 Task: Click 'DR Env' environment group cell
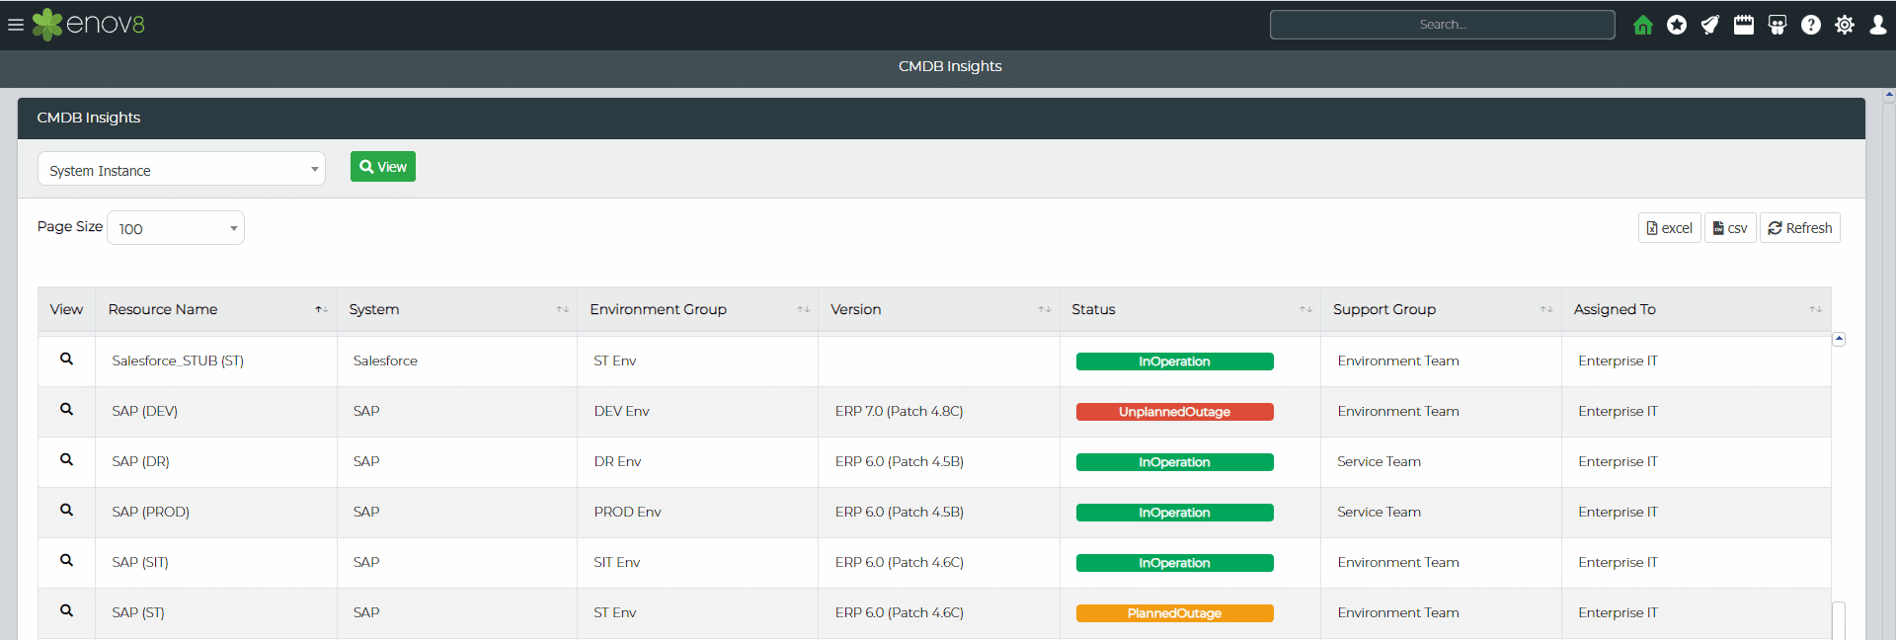coord(618,461)
